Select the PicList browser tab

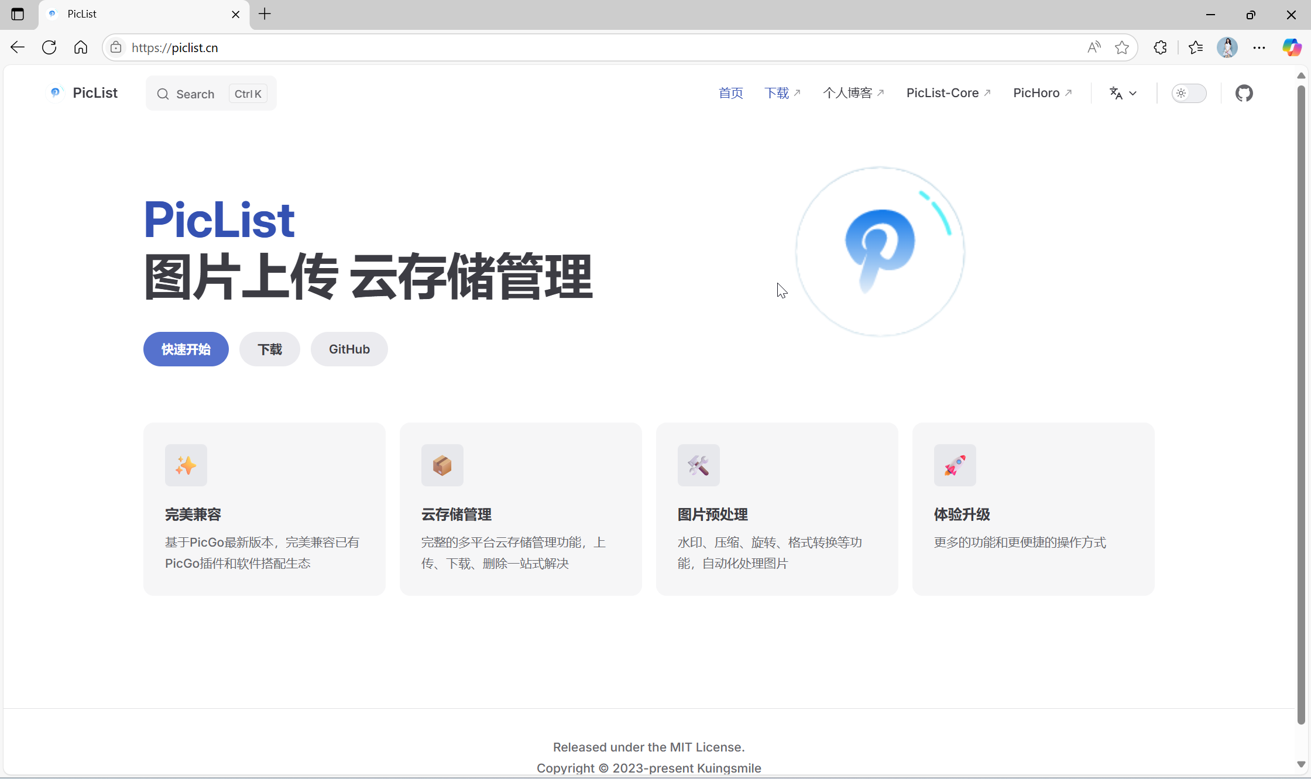pos(143,15)
